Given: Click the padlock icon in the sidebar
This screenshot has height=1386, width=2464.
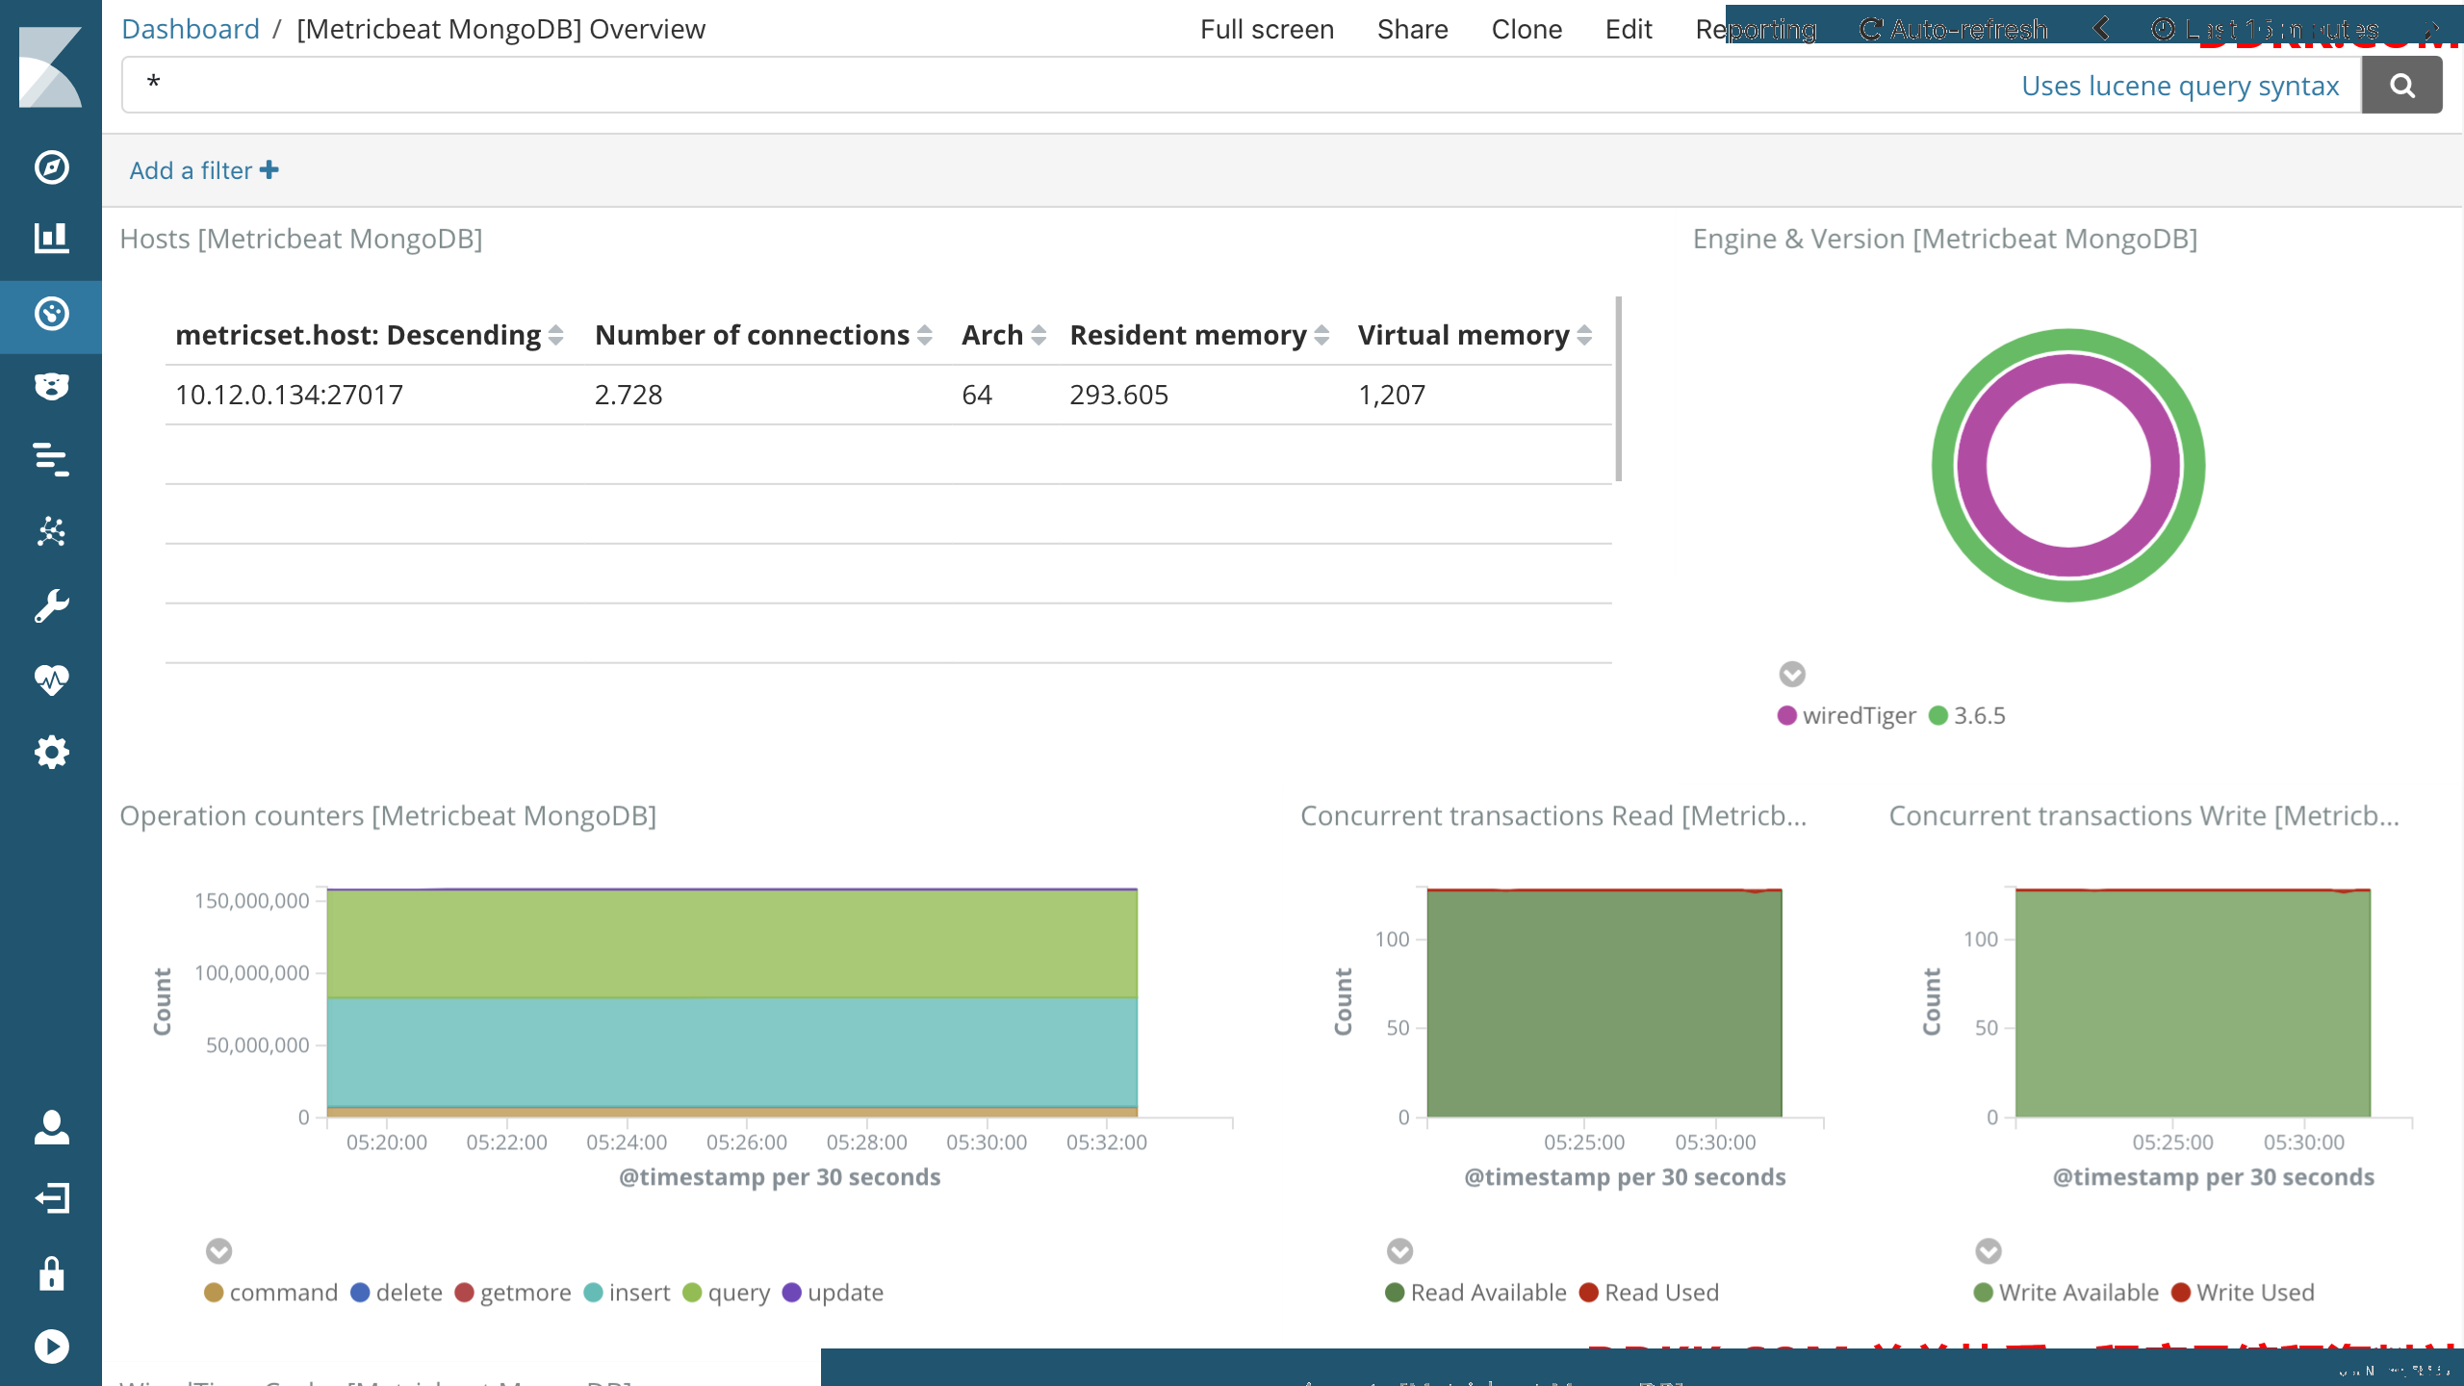Looking at the screenshot, I should 51,1272.
